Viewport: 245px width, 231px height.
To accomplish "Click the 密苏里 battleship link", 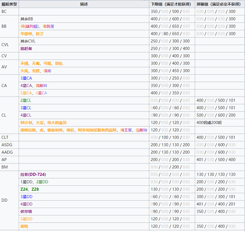I will tap(48, 26).
